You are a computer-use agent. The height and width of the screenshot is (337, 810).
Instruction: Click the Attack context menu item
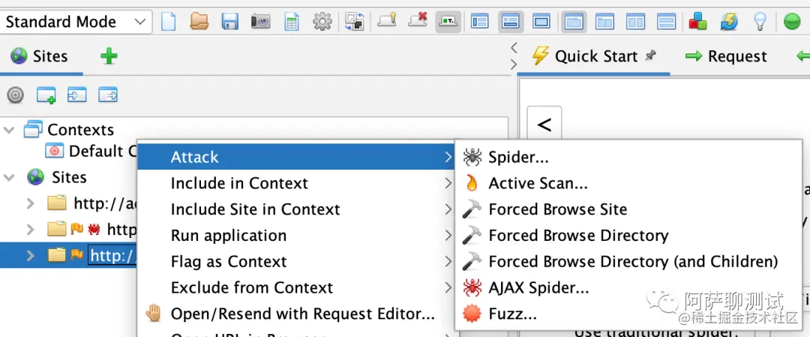click(295, 157)
